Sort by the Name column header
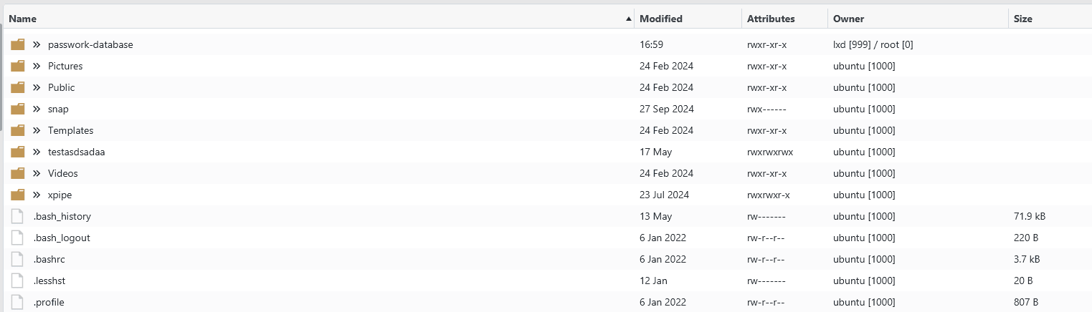1092x312 pixels. 23,19
